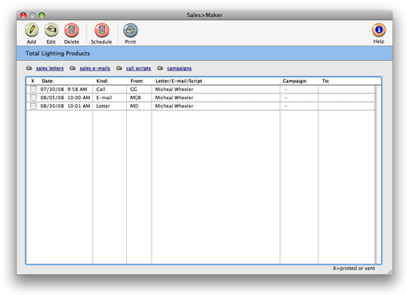This screenshot has width=407, height=295.
Task: Click the Delete trash icon
Action: pyautogui.click(x=72, y=30)
